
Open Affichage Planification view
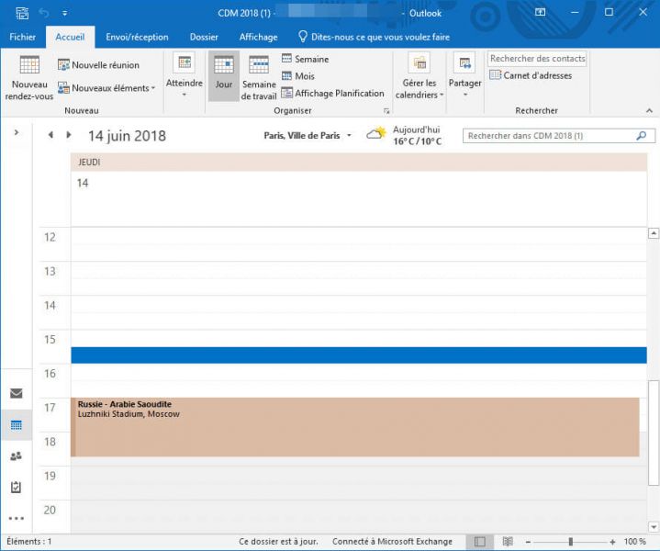pyautogui.click(x=332, y=93)
